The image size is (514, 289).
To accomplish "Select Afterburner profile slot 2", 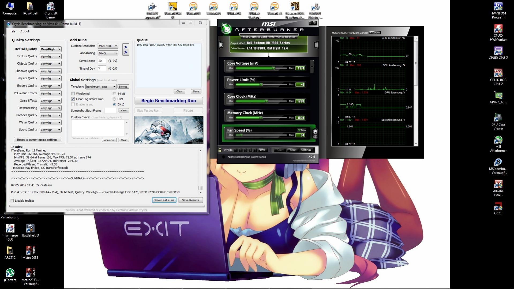I will pos(241,150).
